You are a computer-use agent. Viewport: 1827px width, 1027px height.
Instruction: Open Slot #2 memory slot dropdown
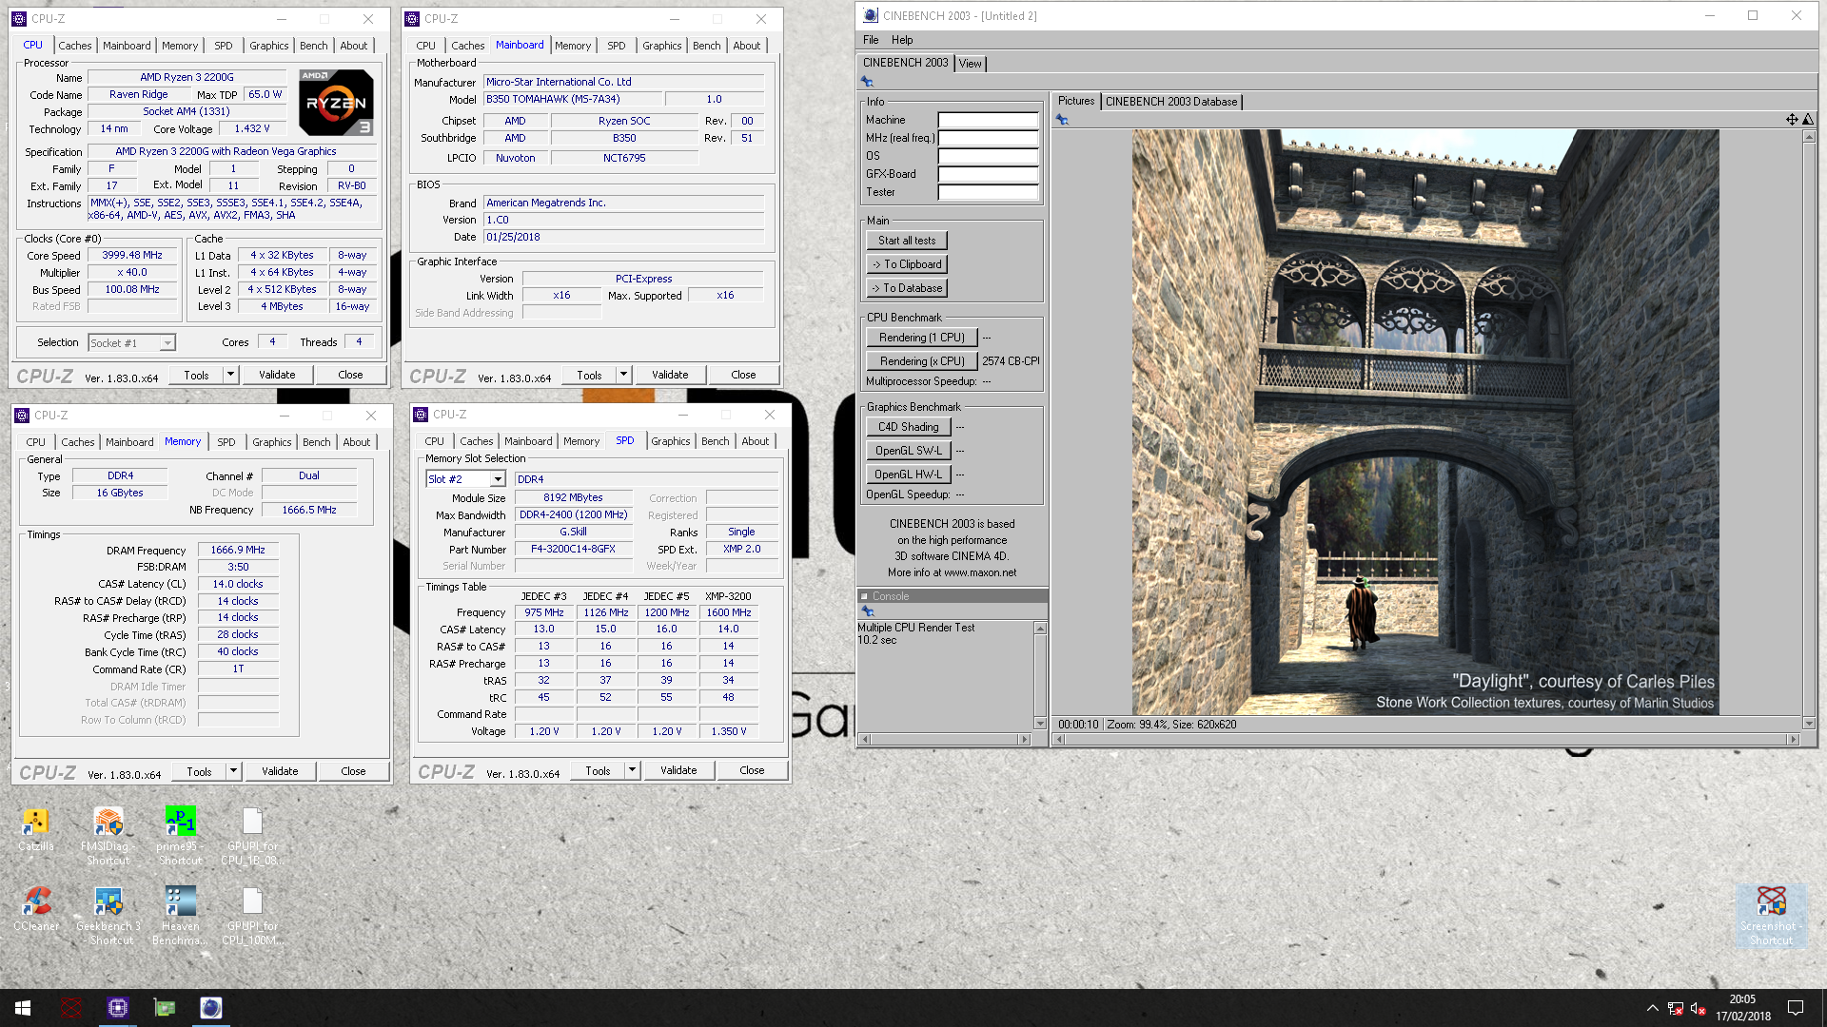pos(498,479)
